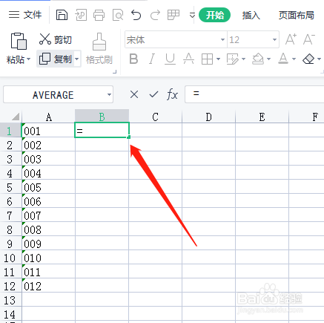Screen dimensions: 324x323
Task: Select column C header
Action: pos(155,117)
